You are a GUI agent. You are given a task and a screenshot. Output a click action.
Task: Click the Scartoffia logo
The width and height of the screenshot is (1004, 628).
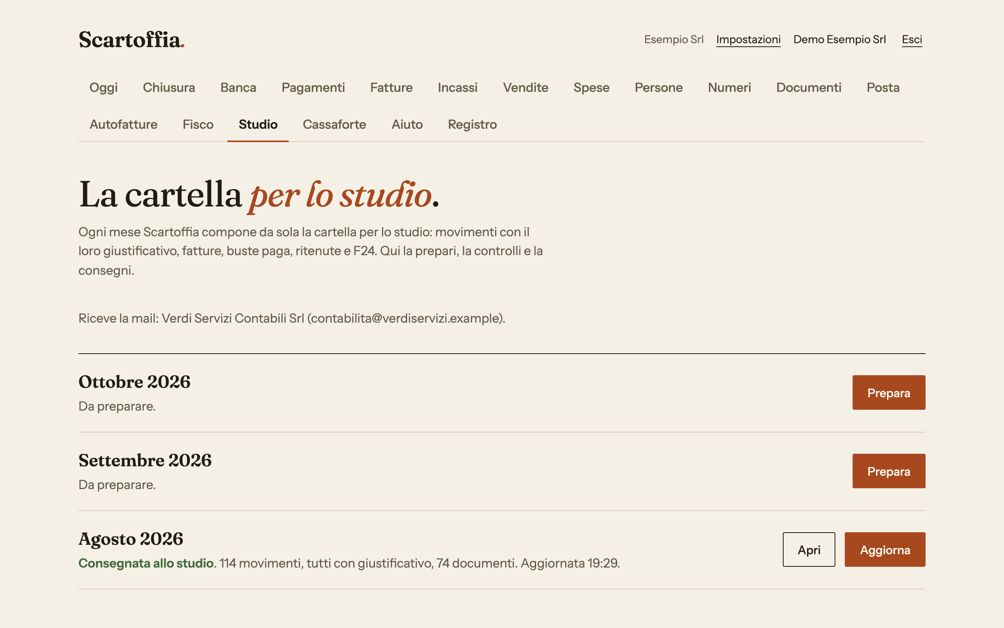[131, 40]
